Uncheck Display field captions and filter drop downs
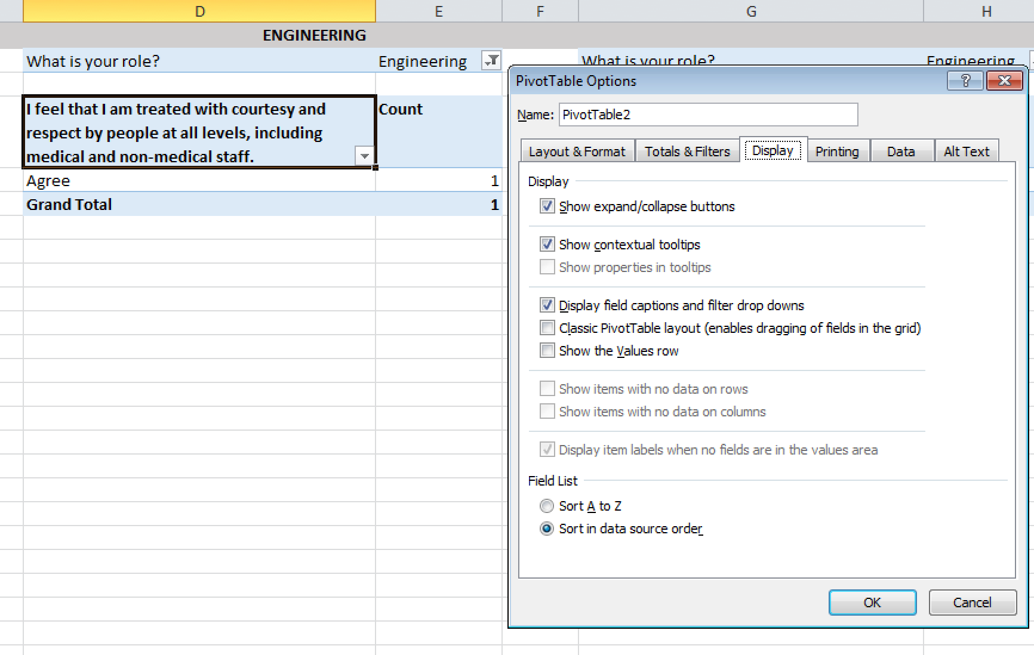The width and height of the screenshot is (1034, 655). point(547,305)
